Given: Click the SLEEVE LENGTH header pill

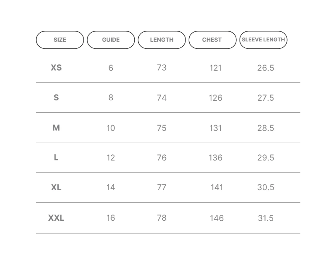Looking at the screenshot, I should [x=263, y=40].
